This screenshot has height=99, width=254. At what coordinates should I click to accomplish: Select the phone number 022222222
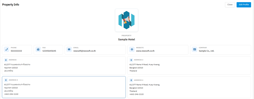(x=16, y=51)
